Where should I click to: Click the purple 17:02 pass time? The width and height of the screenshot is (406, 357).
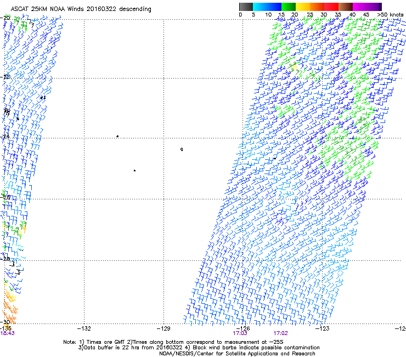(281, 333)
